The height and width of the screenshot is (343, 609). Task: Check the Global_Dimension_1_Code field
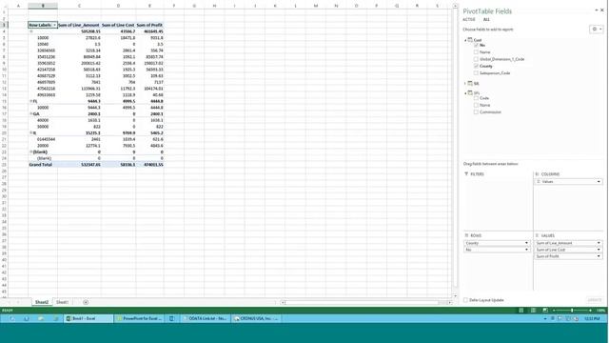click(x=476, y=59)
